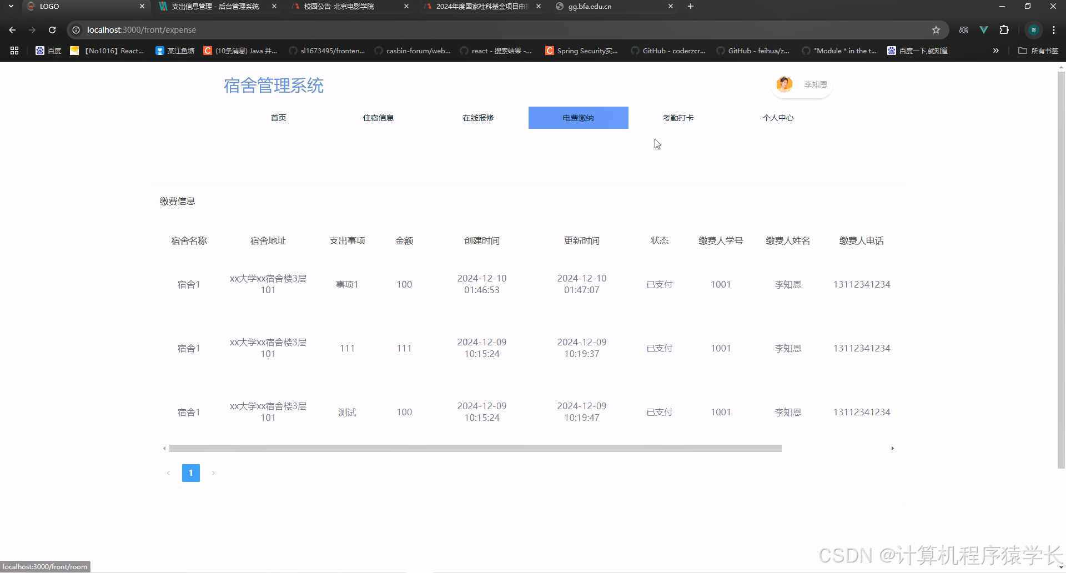The image size is (1066, 573).
Task: Click the apps grid icon on bookmarks bar
Action: click(14, 51)
